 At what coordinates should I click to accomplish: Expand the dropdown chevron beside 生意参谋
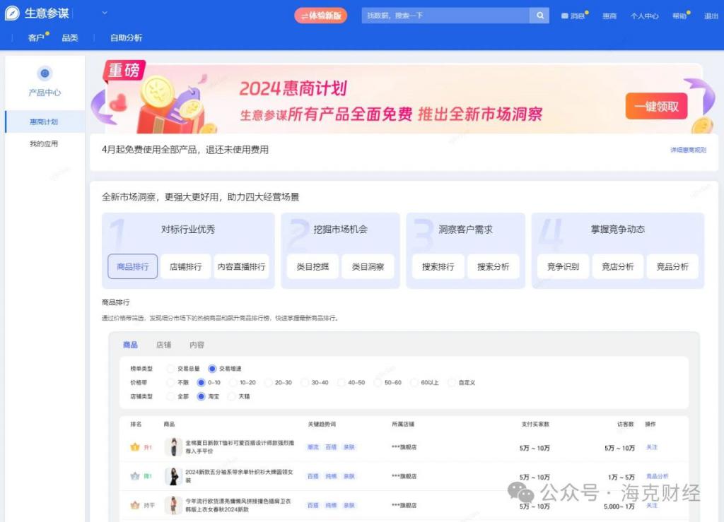tap(105, 13)
